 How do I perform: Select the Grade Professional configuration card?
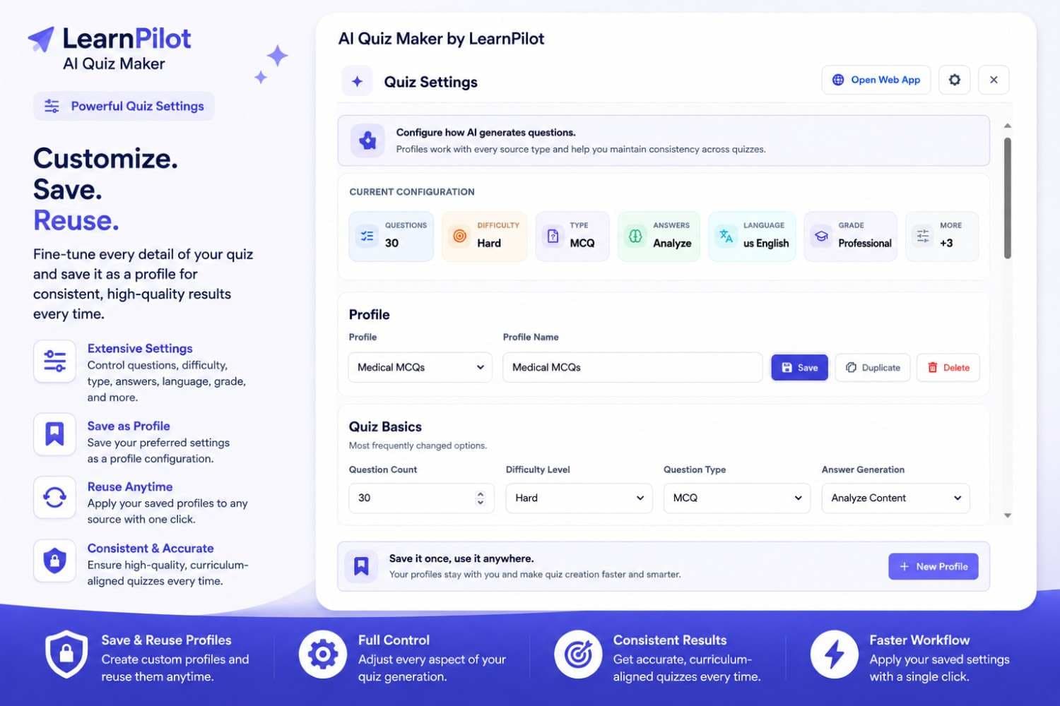[x=851, y=236]
